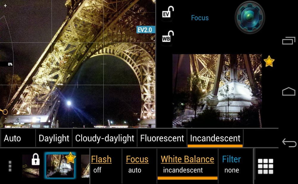Click the gold star on preview image
Screen dimensions: 298x184
[x=269, y=61]
